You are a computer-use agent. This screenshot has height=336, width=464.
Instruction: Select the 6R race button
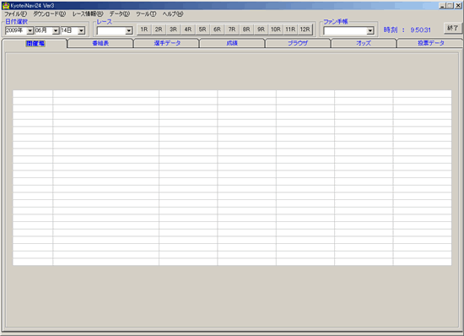pyautogui.click(x=217, y=30)
